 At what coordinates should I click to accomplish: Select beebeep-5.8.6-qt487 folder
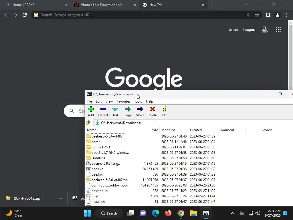[x=107, y=136]
